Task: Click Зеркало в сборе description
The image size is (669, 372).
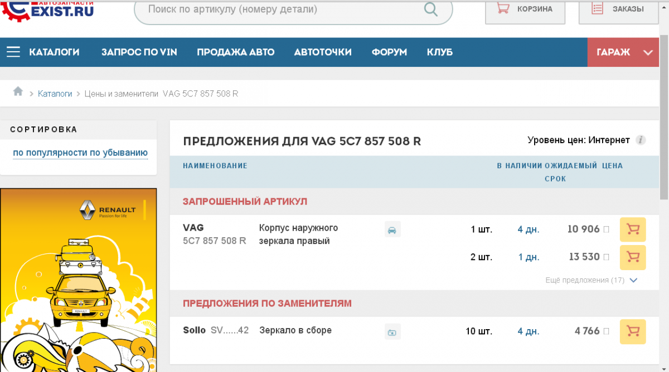Action: (295, 330)
